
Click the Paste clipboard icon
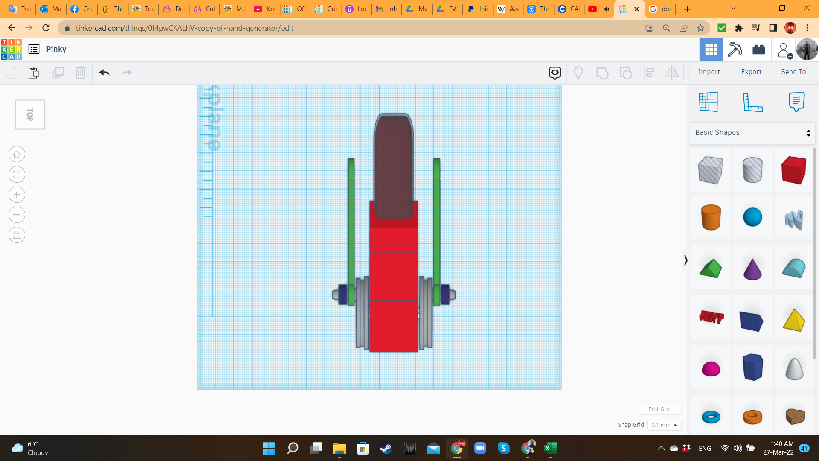click(x=34, y=73)
